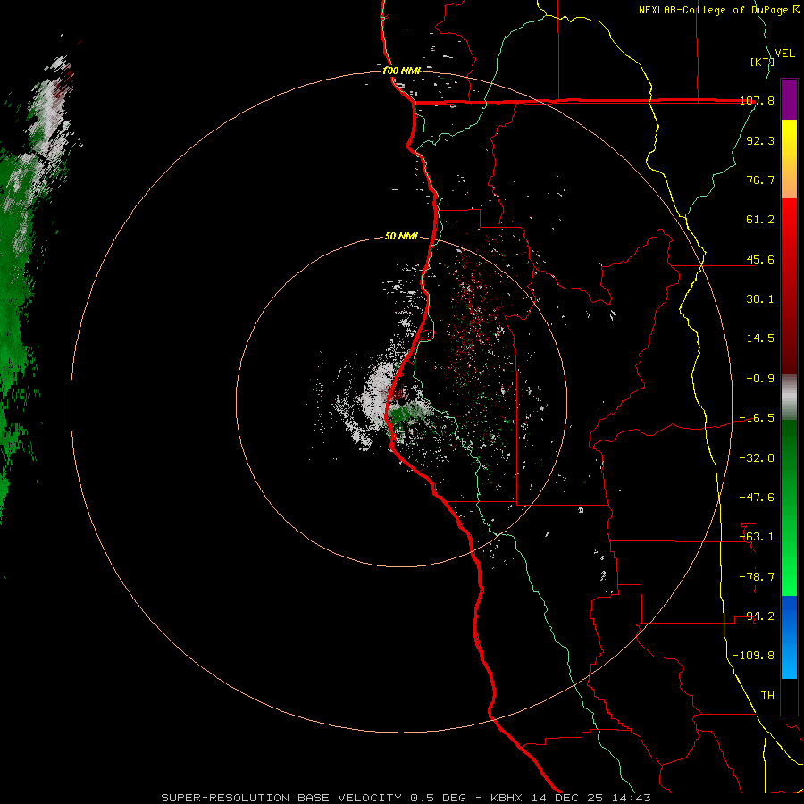
Task: Click the KT units label
Action: (x=763, y=62)
